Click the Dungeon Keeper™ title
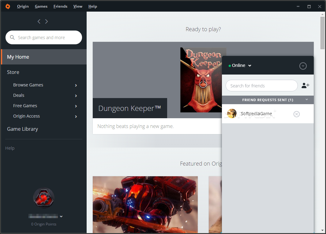326x234 pixels. point(130,108)
